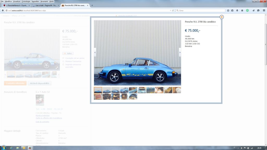Close the photo gallery lightbox
The width and height of the screenshot is (267, 150).
click(222, 17)
